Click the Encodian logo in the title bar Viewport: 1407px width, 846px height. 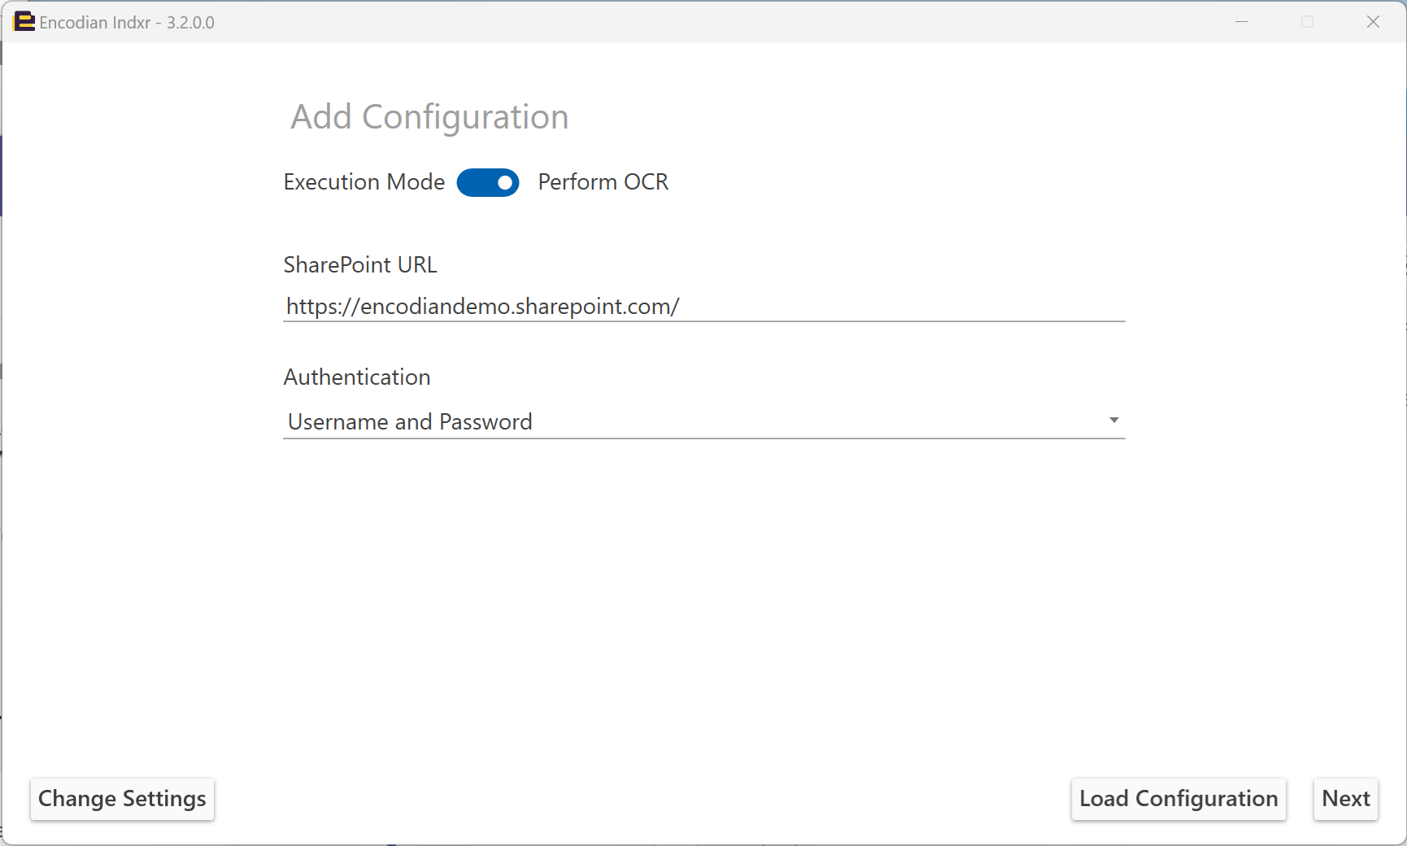24,22
